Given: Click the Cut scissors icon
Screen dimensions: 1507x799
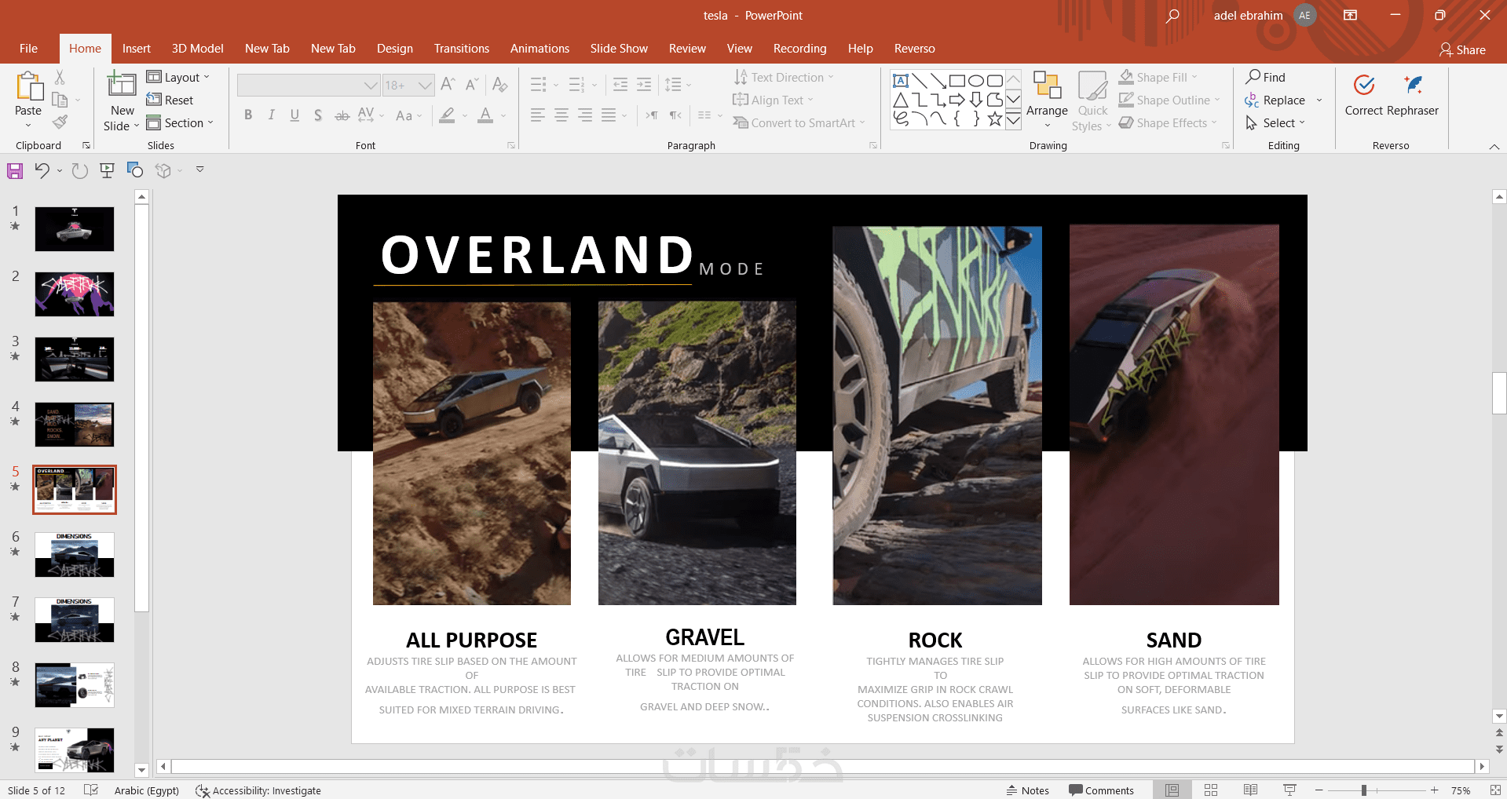Looking at the screenshot, I should pos(60,77).
